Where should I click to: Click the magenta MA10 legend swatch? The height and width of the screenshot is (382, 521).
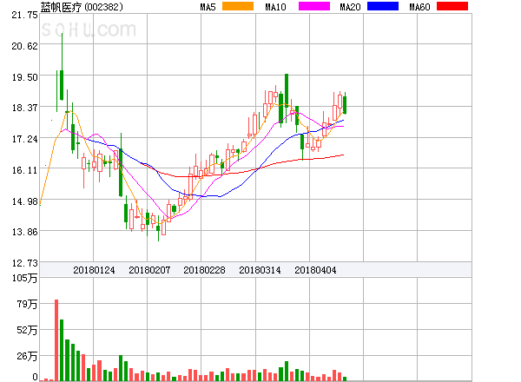point(314,6)
